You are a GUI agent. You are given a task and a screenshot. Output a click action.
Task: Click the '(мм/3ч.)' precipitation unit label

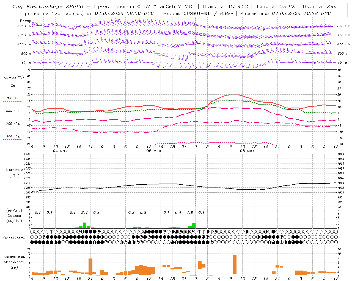[14, 210]
